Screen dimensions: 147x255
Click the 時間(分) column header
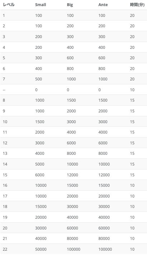pos(137,5)
